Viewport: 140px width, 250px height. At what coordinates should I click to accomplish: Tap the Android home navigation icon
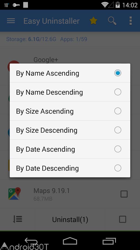point(70,241)
